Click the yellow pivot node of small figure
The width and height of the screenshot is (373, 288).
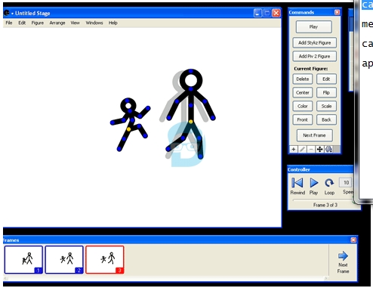128,129
